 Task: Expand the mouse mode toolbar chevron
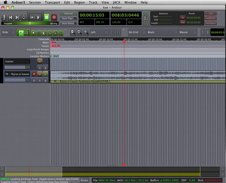point(66,30)
